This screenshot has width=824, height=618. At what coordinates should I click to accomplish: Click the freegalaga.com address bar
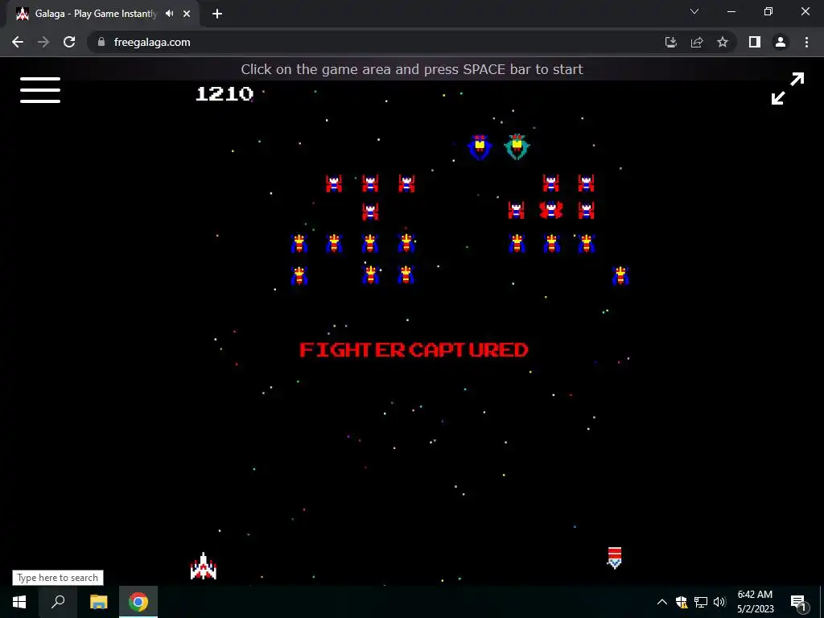pos(373,42)
